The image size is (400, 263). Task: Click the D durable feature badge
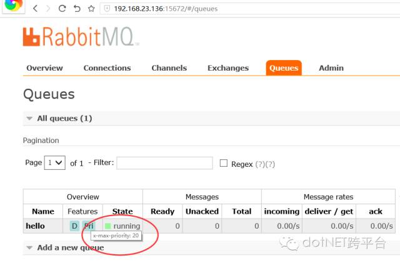(74, 226)
